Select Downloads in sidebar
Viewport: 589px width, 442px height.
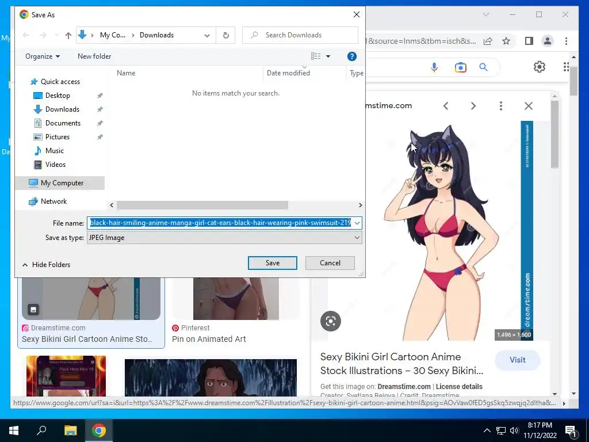click(62, 109)
